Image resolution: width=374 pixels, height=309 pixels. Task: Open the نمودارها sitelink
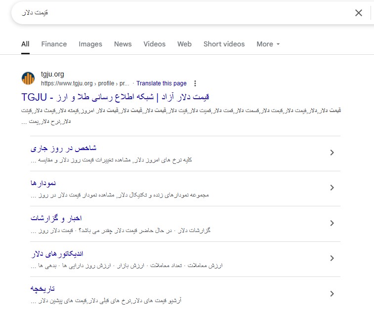point(43,183)
